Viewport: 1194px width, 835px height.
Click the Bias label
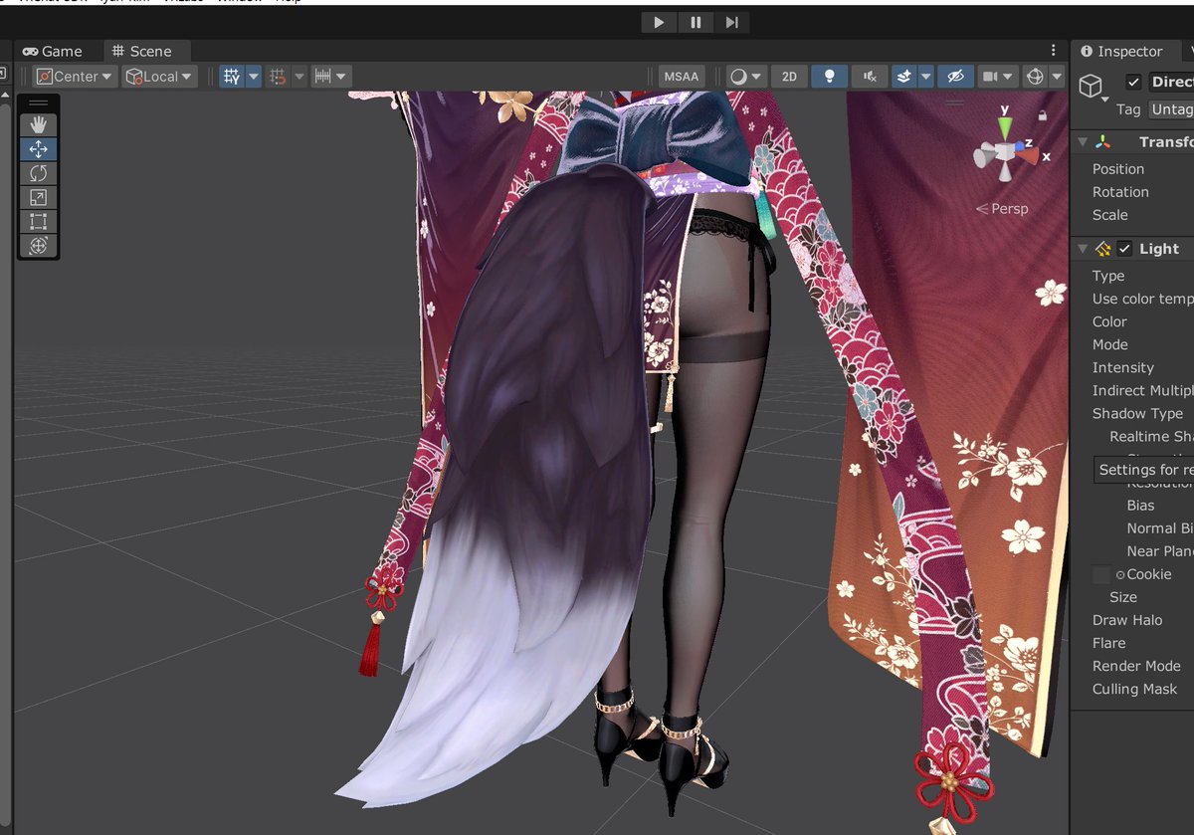coord(1140,506)
